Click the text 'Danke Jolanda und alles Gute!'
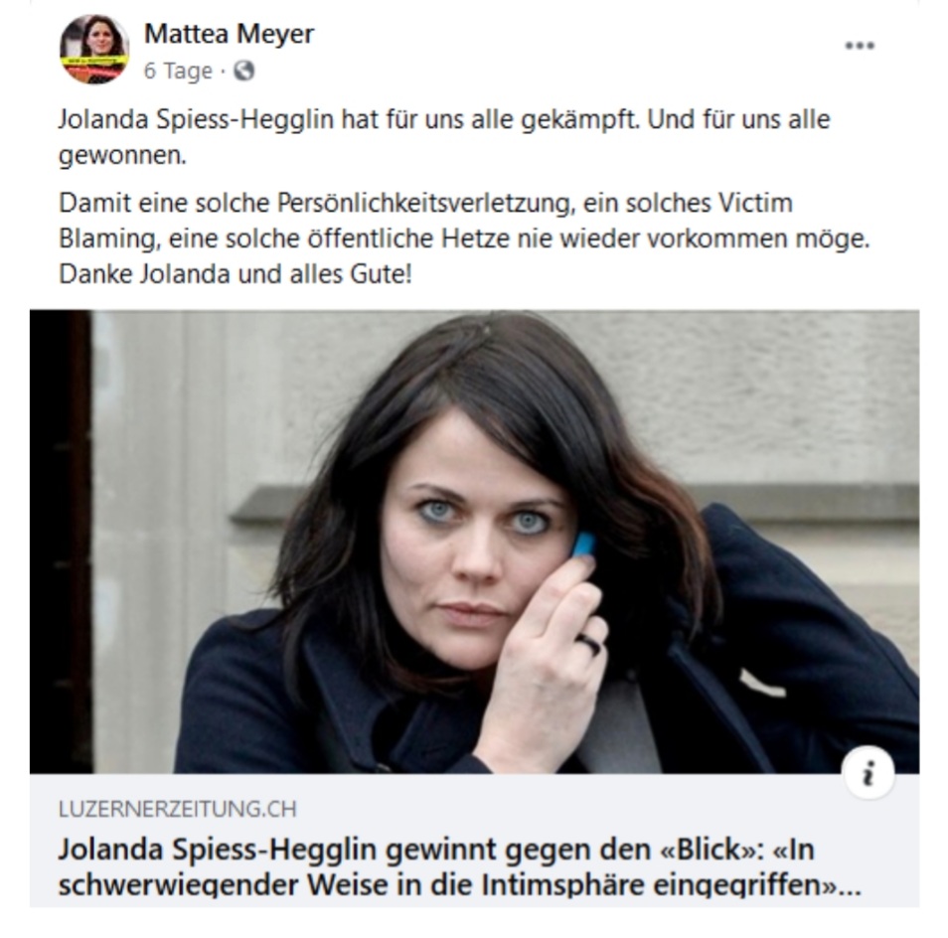Screen dimensions: 948x938 click(x=236, y=274)
